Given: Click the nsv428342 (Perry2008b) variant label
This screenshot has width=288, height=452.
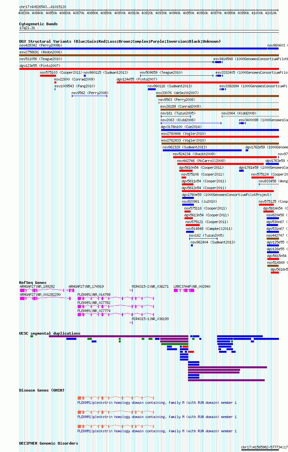Looking at the screenshot, I should click(41, 46).
